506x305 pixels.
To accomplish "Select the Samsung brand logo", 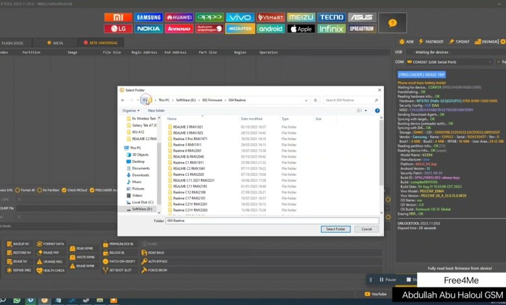I will tap(147, 18).
